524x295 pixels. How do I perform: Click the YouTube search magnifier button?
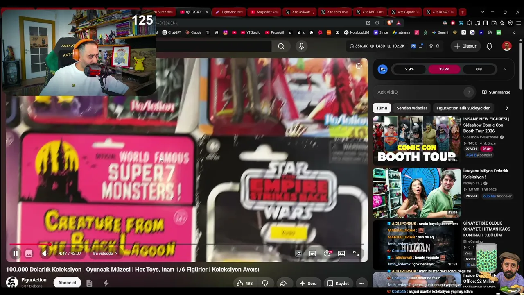pos(281,46)
